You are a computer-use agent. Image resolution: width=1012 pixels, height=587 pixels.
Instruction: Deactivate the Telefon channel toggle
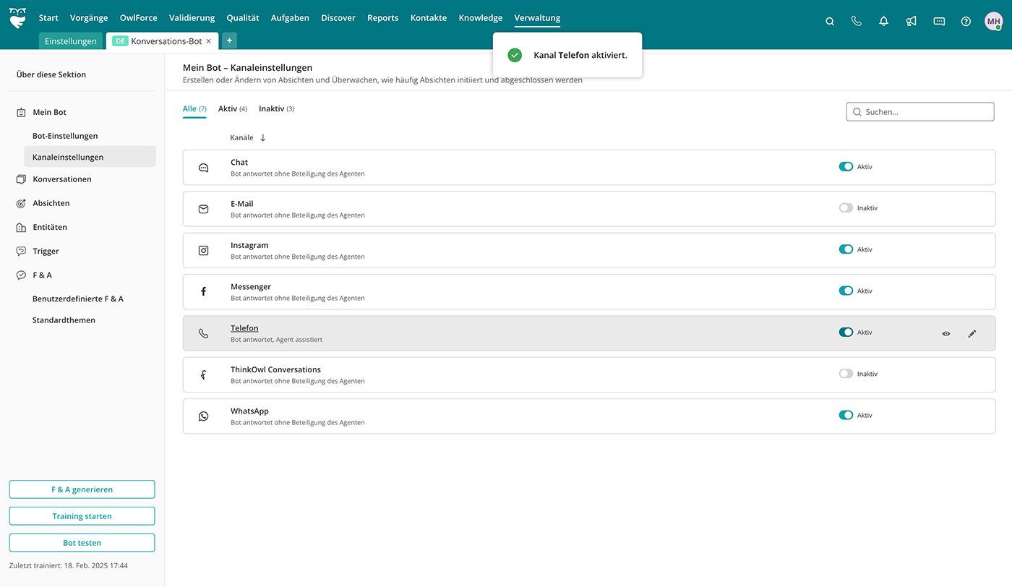(x=846, y=333)
